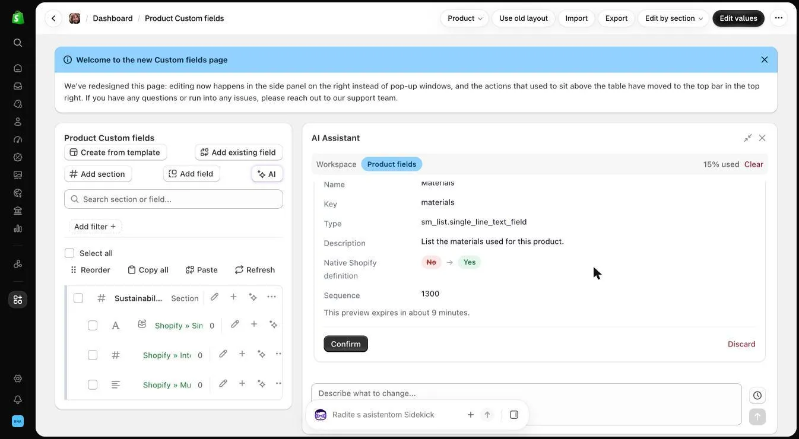Click pencil edit icon on Sustainability section
This screenshot has height=439, width=799.
click(214, 297)
